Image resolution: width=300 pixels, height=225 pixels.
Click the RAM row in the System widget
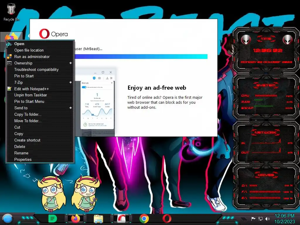tap(267, 102)
